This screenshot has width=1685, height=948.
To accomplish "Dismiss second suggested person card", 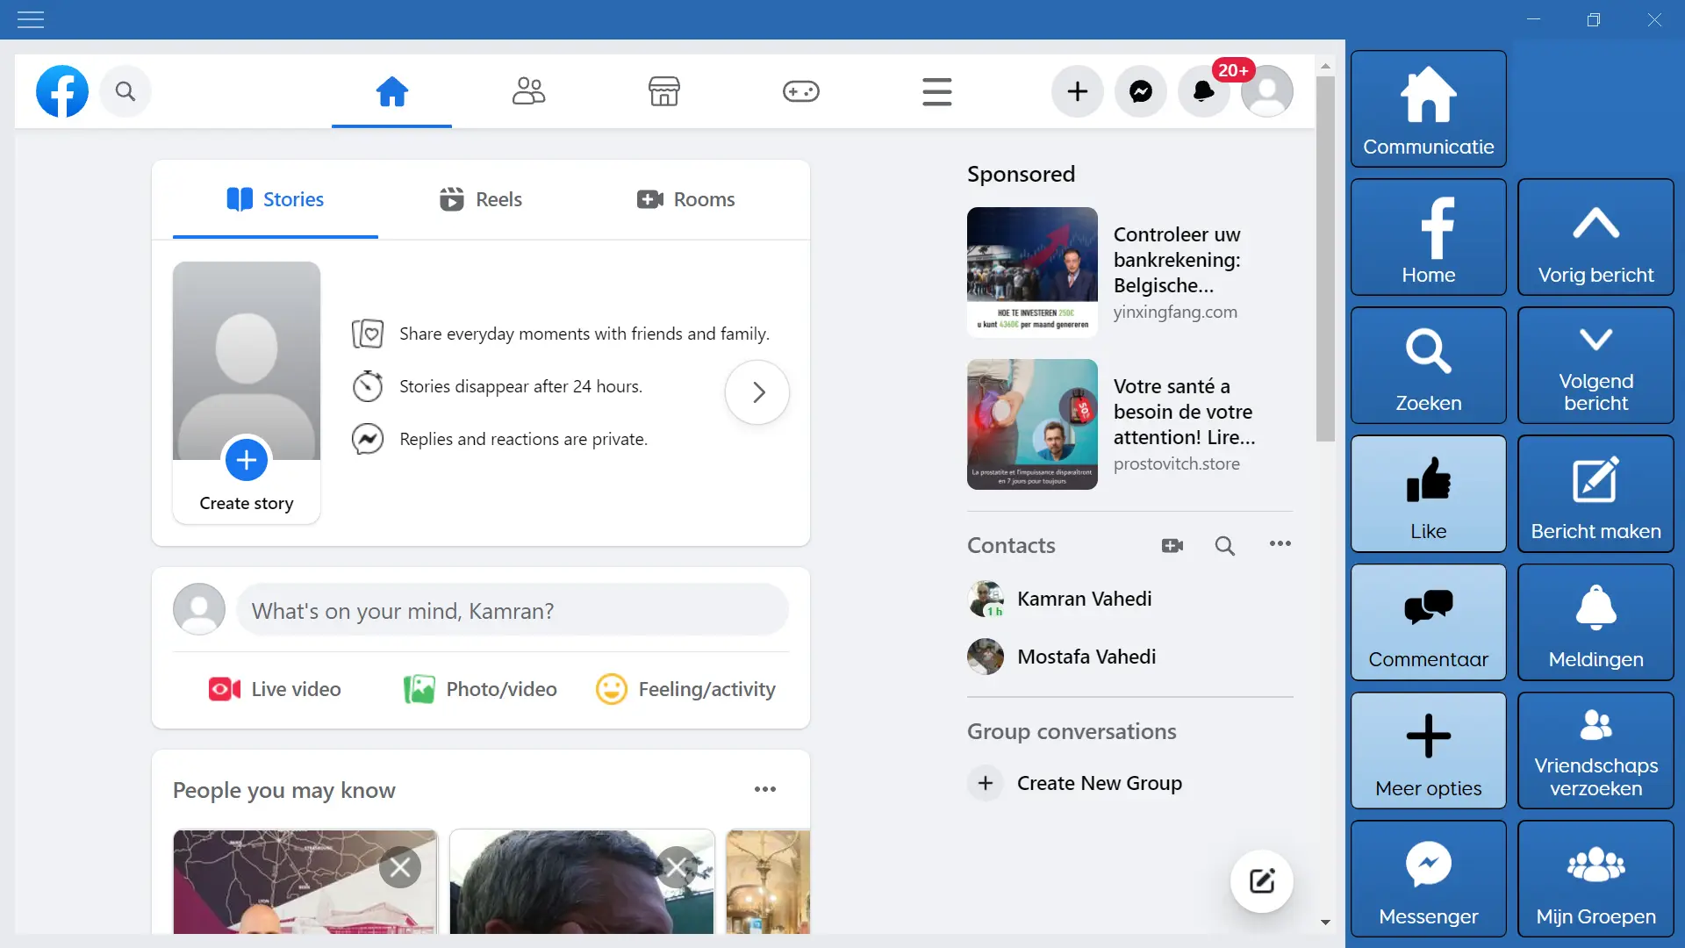I will pyautogui.click(x=677, y=868).
